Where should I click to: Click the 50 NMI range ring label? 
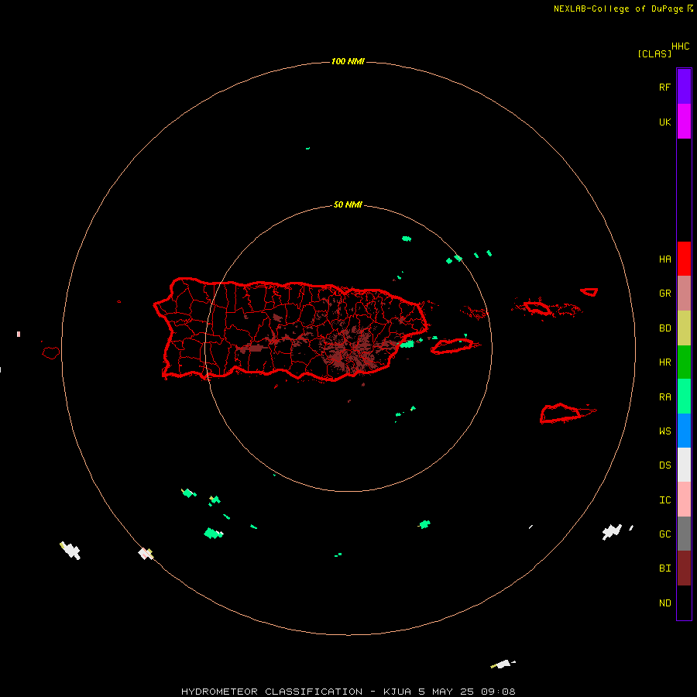[x=348, y=204]
